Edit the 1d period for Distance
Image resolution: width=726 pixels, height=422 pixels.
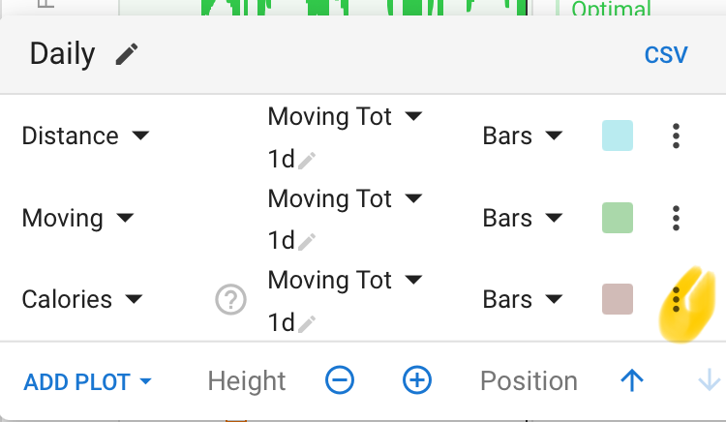pos(307,161)
